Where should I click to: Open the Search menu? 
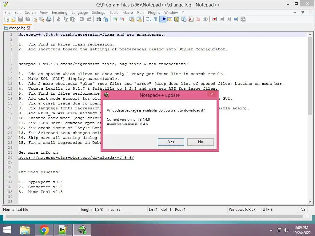point(30,12)
